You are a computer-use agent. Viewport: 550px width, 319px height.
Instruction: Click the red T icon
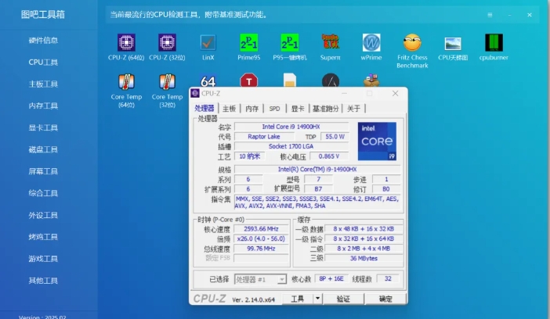click(x=248, y=81)
